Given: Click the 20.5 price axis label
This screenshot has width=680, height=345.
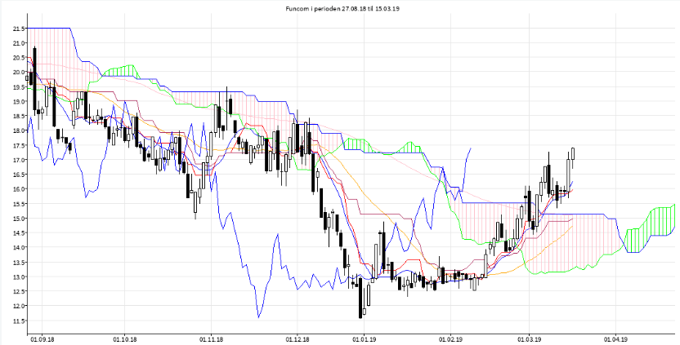Looking at the screenshot, I should pyautogui.click(x=18, y=58).
